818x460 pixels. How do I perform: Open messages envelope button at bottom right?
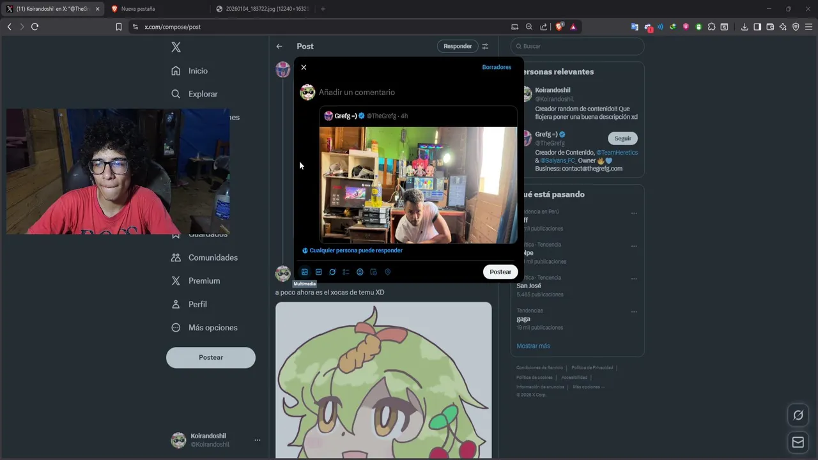[798, 442]
